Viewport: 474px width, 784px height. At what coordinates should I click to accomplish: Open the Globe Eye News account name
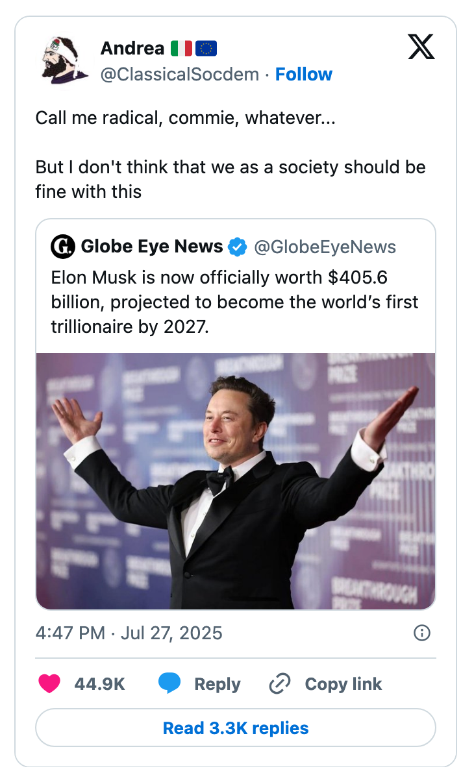click(x=152, y=247)
